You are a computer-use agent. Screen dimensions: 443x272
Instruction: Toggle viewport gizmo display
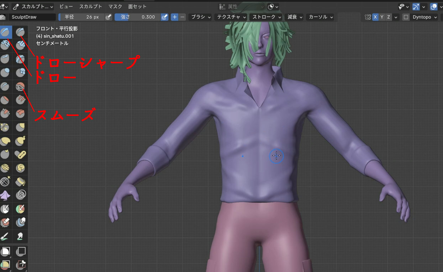coord(416,6)
